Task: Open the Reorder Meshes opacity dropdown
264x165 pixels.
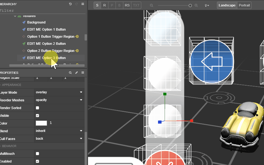Action: (59, 100)
